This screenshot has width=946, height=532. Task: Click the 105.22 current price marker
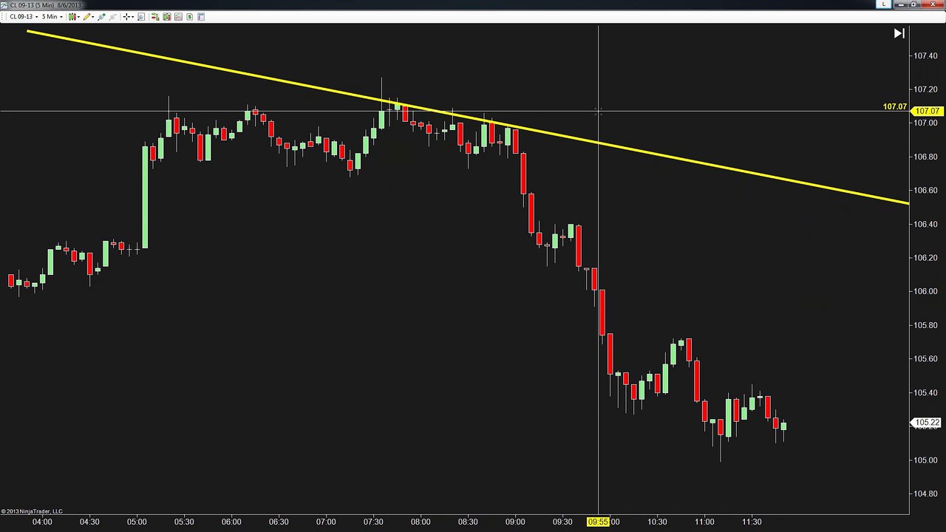pyautogui.click(x=927, y=423)
